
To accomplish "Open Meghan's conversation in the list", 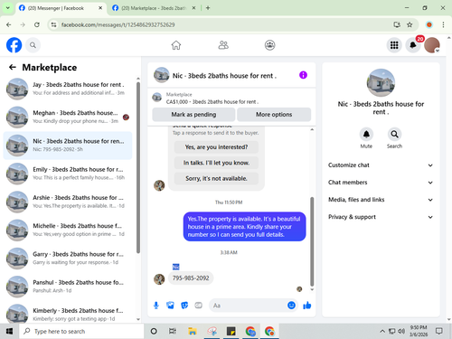I will coord(68,117).
